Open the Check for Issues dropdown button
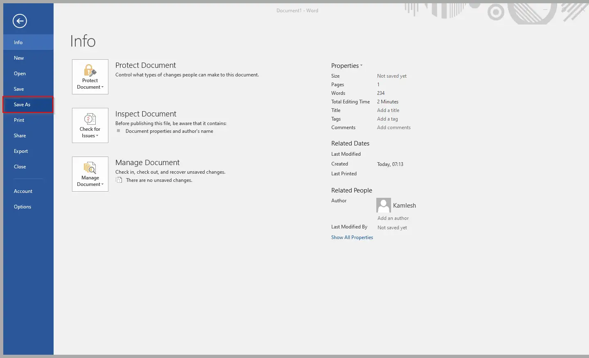The image size is (589, 358). [x=90, y=125]
